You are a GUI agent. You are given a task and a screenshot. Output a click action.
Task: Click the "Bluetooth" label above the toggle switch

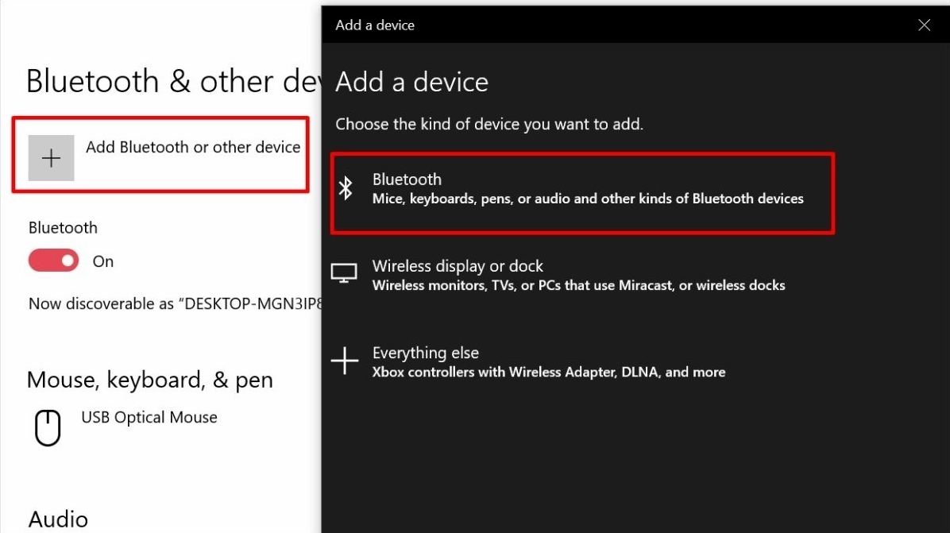point(63,228)
